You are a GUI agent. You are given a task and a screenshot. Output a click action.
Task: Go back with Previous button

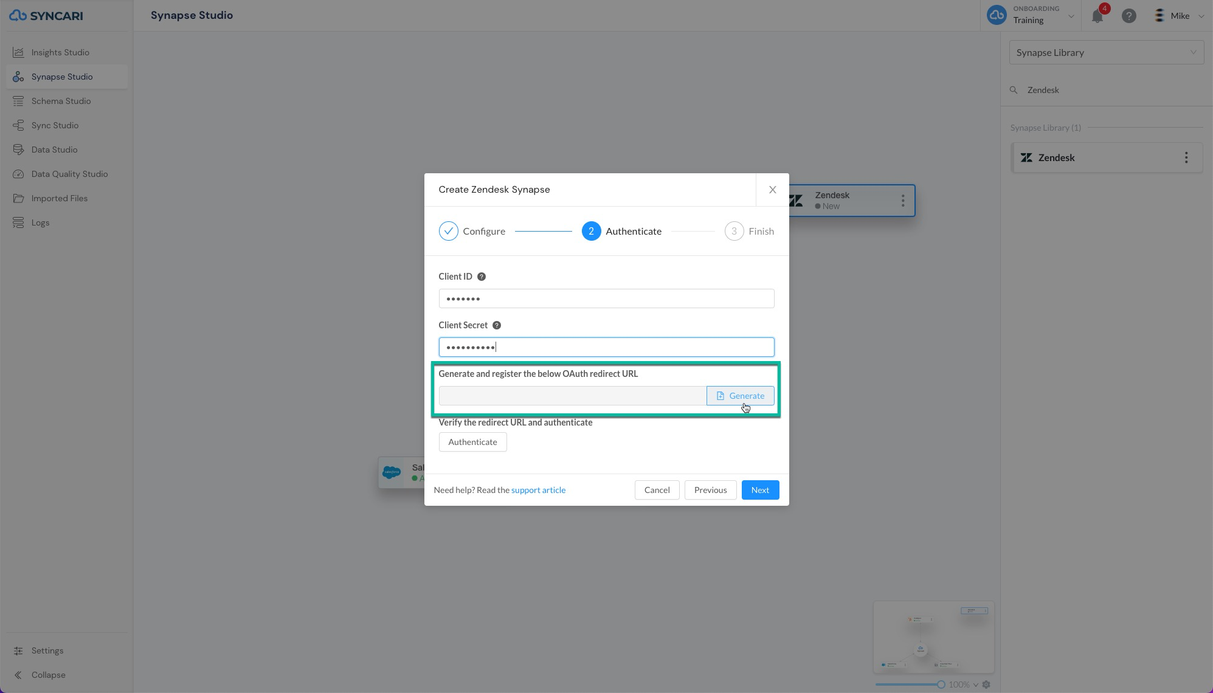point(710,490)
